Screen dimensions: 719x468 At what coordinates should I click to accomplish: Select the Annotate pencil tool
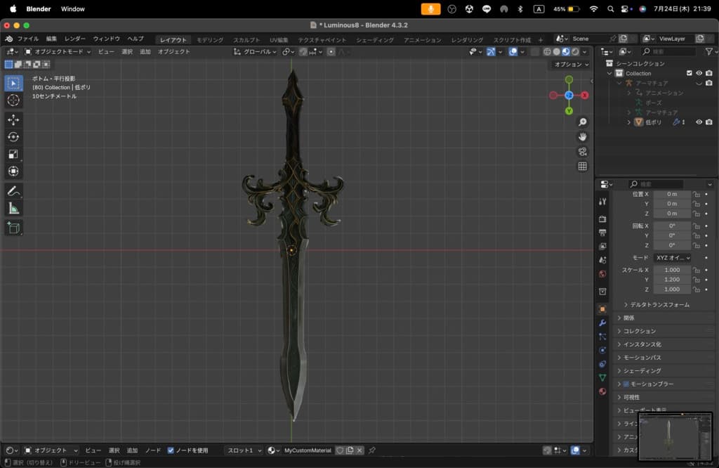click(13, 191)
